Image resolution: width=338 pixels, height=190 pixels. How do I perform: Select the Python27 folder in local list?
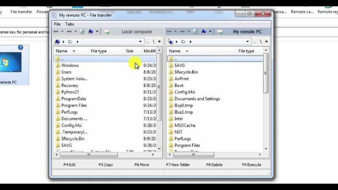coord(70,92)
